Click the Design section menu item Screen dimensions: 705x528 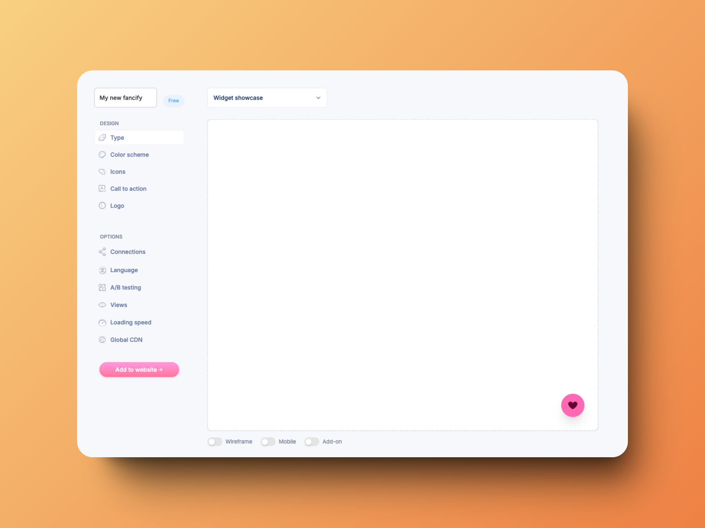[109, 123]
